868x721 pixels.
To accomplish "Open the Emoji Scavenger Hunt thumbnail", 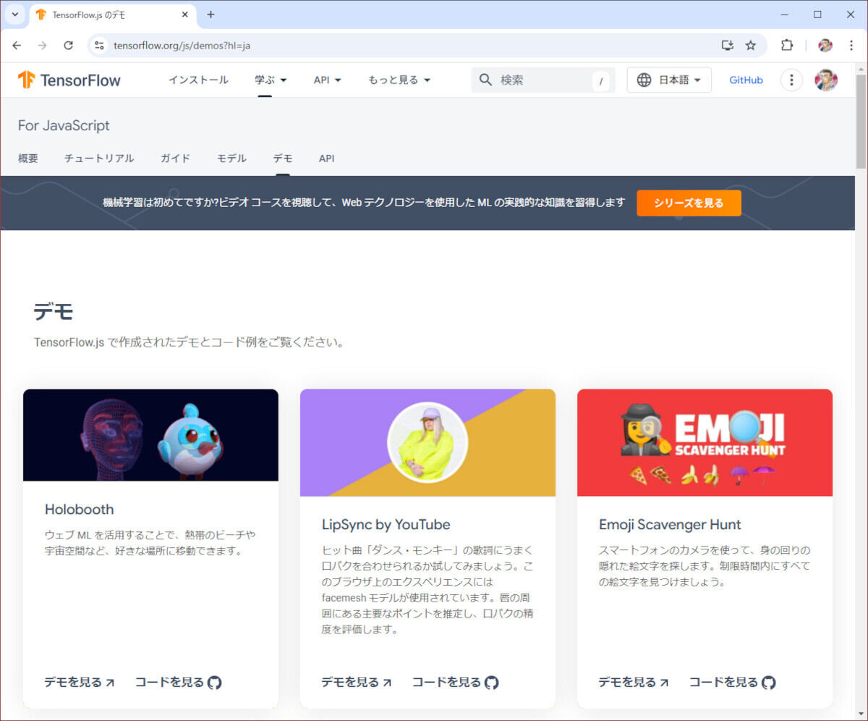I will pyautogui.click(x=705, y=443).
